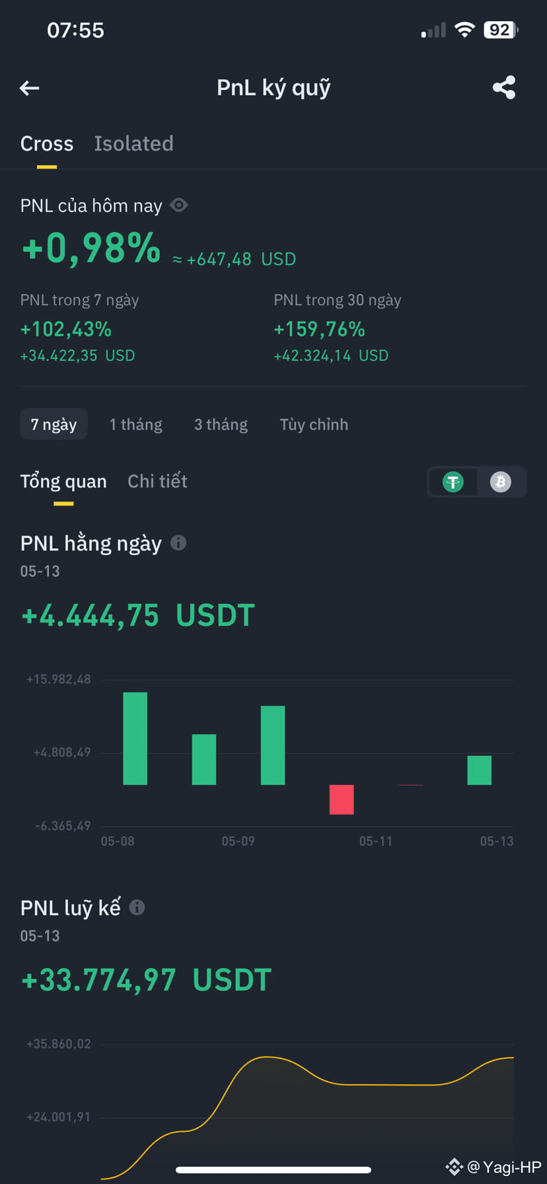Screen dimensions: 547x1184
Task: Tap the tallest green bar for 05-08
Action: [x=135, y=739]
